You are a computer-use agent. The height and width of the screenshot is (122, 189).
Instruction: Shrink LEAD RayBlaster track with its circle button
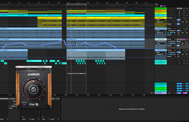coord(165,48)
